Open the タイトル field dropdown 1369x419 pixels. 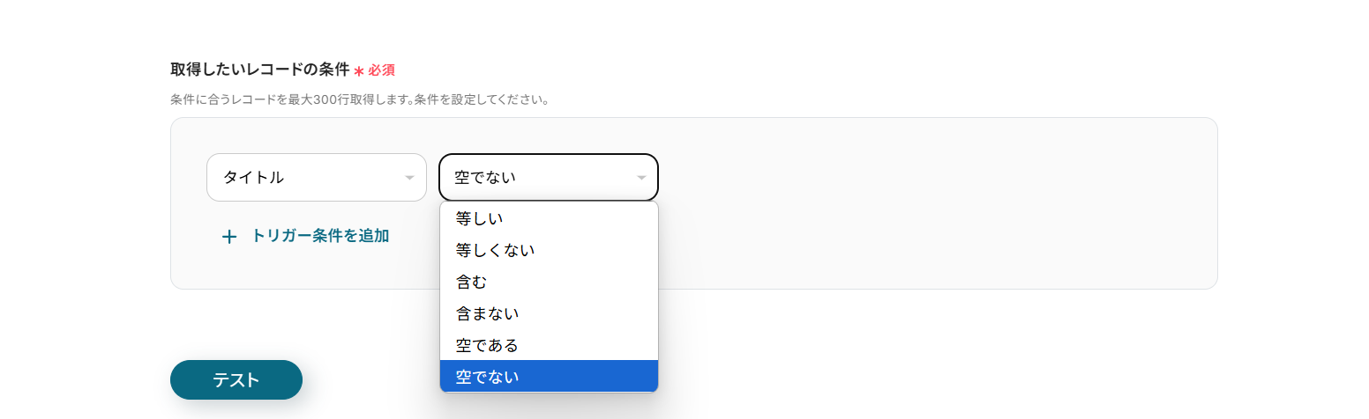[316, 177]
